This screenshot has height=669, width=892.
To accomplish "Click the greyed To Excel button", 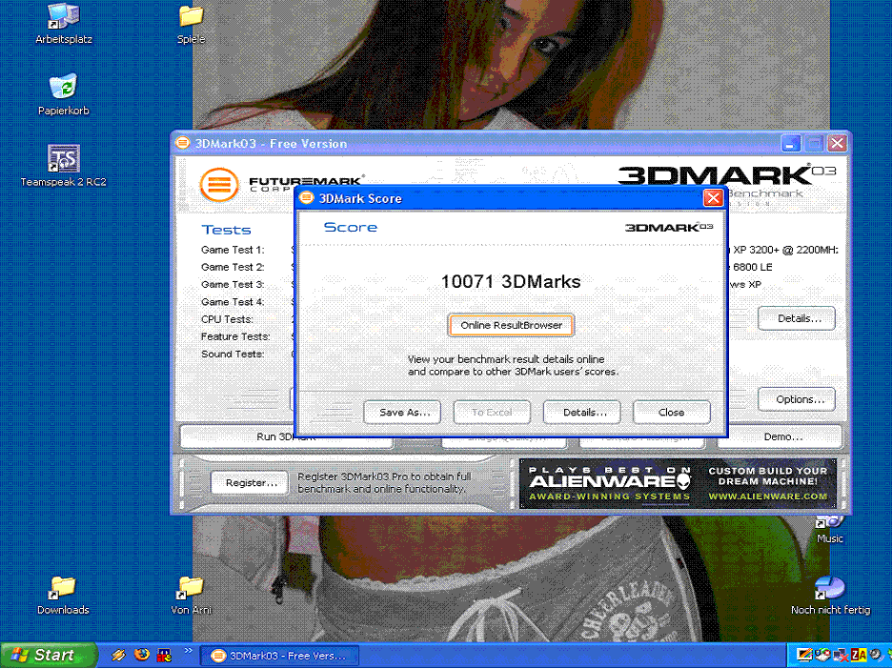I will click(x=492, y=413).
